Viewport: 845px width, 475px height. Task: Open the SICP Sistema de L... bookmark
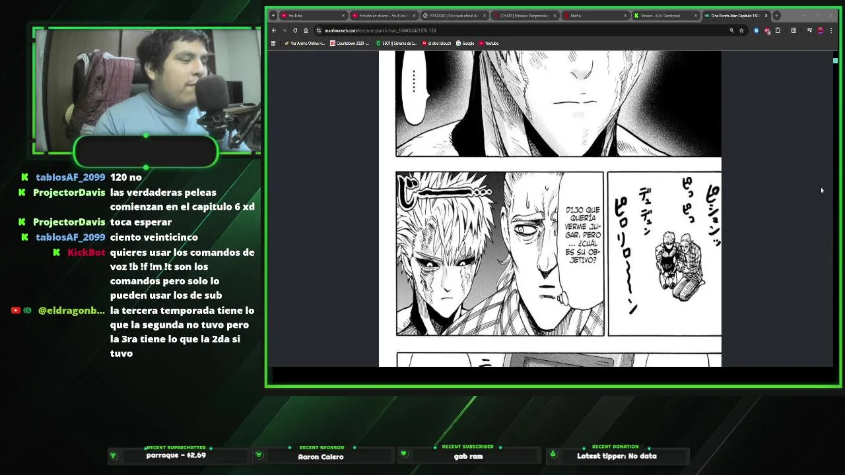pyautogui.click(x=396, y=44)
